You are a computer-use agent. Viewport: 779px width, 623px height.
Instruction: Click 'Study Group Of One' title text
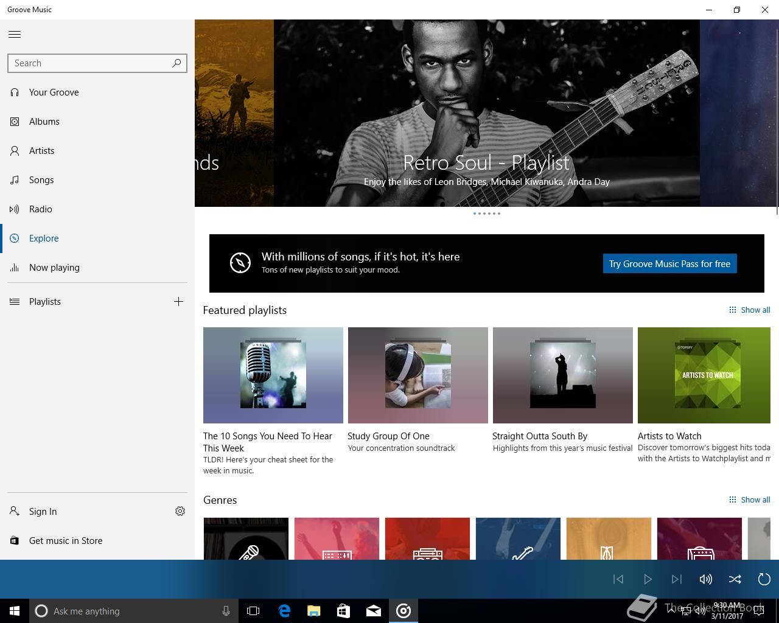pyautogui.click(x=388, y=436)
